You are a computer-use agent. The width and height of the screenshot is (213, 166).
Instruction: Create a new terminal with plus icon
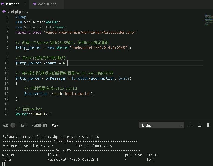click(191, 125)
